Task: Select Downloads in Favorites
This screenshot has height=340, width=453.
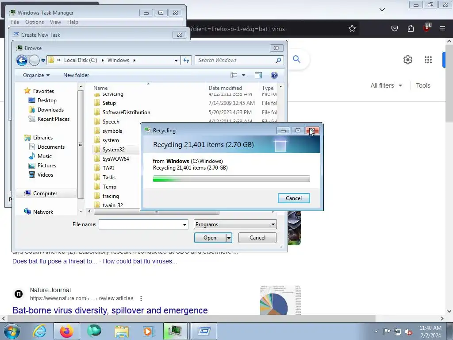Action: point(50,110)
